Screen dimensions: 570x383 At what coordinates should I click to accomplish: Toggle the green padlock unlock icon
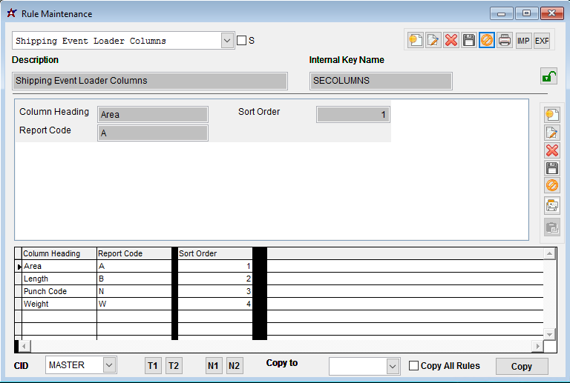pos(548,76)
